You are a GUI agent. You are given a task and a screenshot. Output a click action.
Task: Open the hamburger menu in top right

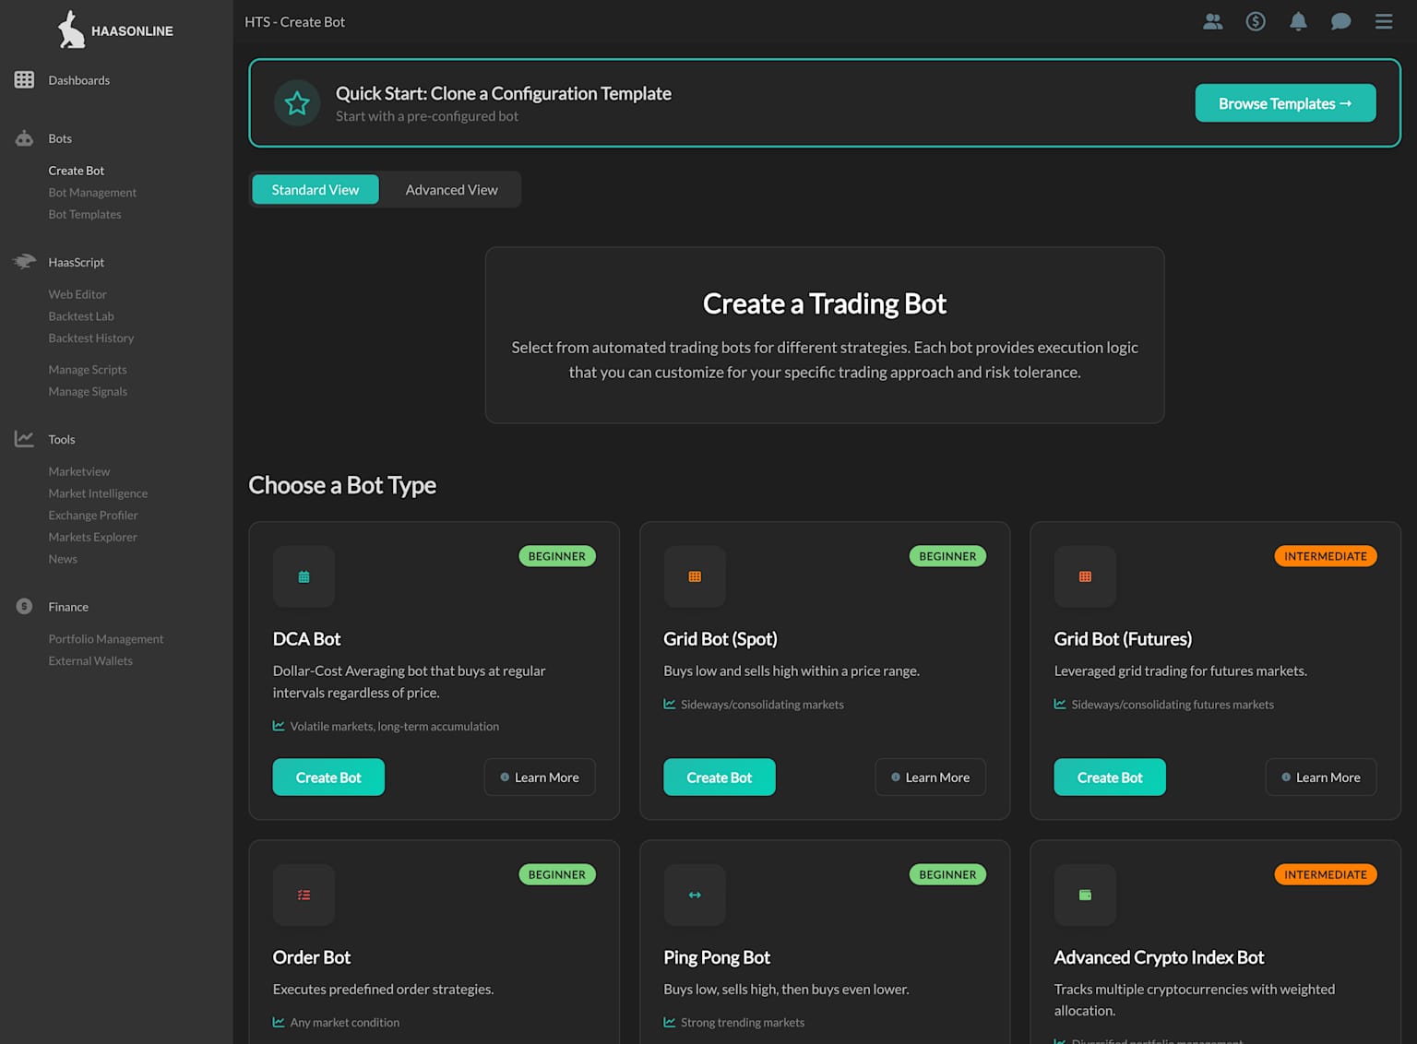click(1383, 21)
